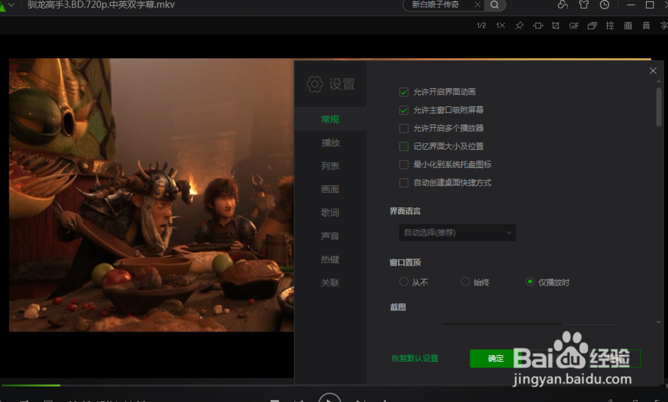Click the settings scrollbar down arrow

point(659,322)
